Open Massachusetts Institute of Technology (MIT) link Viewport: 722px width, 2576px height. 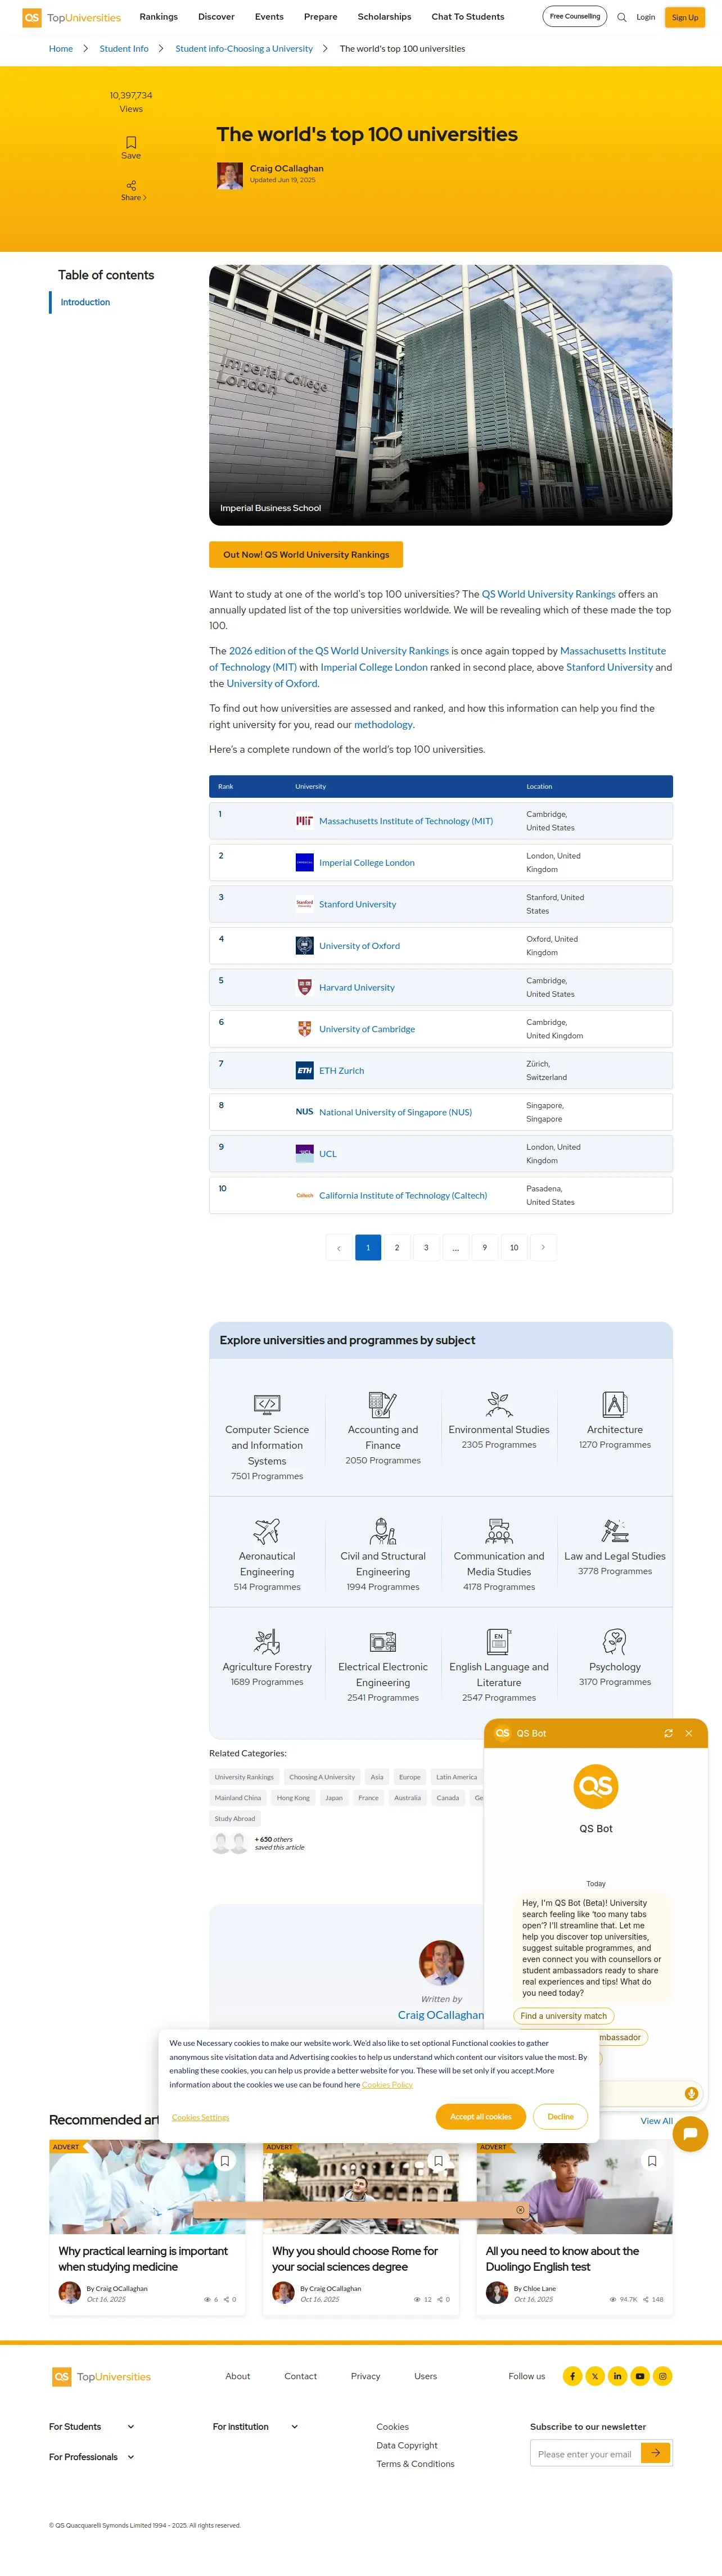(x=406, y=821)
